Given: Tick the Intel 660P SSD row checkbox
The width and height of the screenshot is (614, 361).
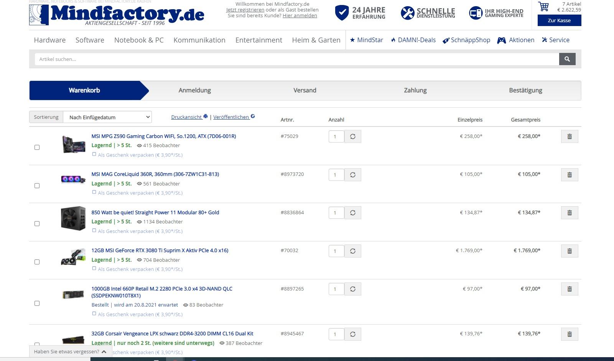Looking at the screenshot, I should point(37,303).
